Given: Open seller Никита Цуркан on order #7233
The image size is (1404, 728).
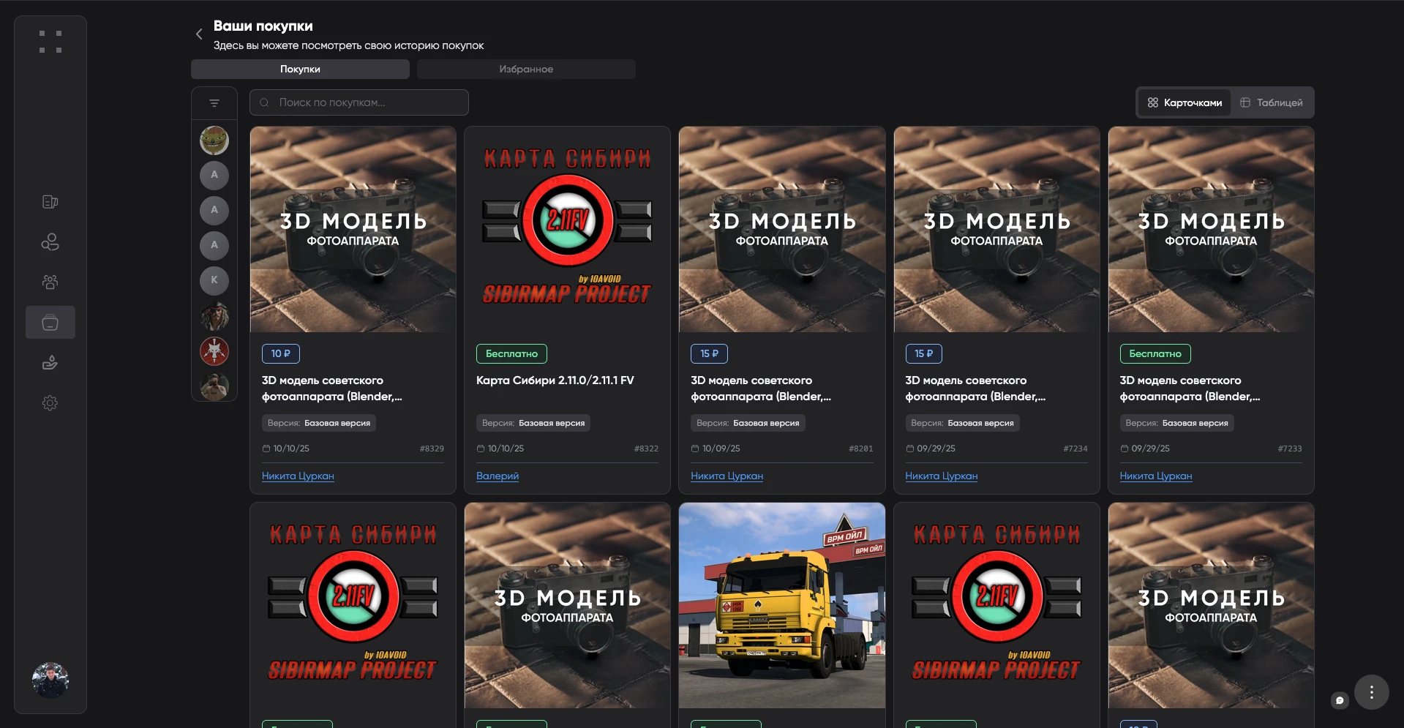Looking at the screenshot, I should (1156, 476).
